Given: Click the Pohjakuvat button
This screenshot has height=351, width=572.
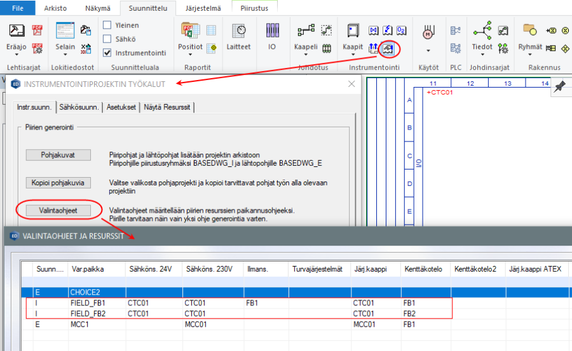Looking at the screenshot, I should point(58,155).
